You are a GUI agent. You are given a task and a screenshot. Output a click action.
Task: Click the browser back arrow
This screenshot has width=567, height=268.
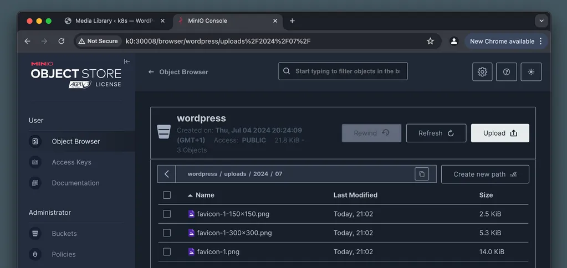coord(27,41)
